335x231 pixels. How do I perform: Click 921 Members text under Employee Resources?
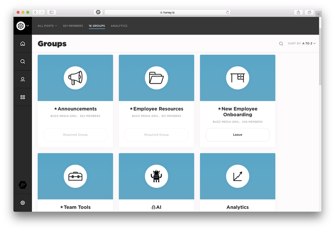pyautogui.click(x=171, y=116)
